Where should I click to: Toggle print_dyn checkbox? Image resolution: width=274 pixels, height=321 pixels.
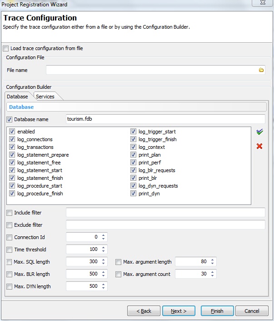(x=133, y=194)
